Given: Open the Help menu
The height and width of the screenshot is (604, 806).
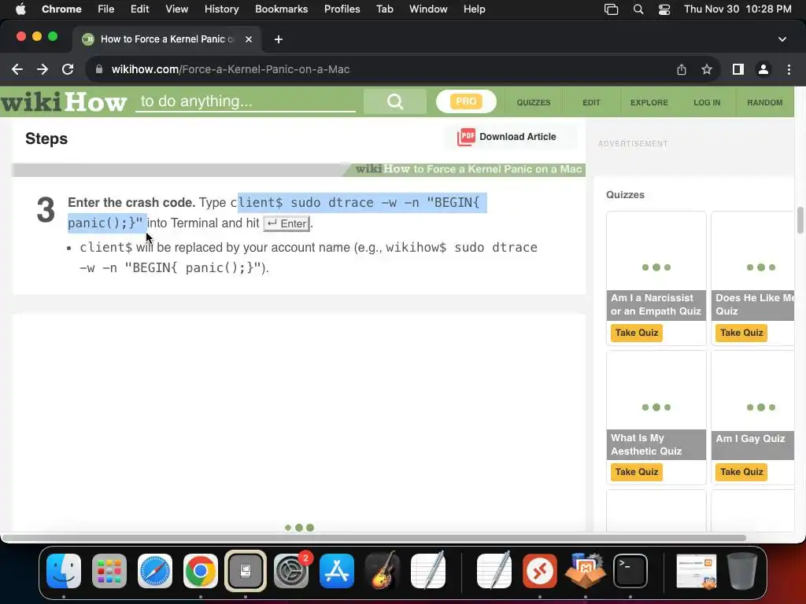Looking at the screenshot, I should 474,9.
